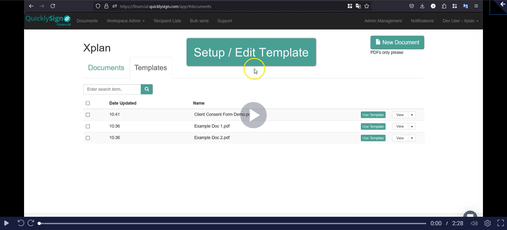The width and height of the screenshot is (507, 230).
Task: Click the Example Doc 2.pdf name
Action: click(212, 138)
